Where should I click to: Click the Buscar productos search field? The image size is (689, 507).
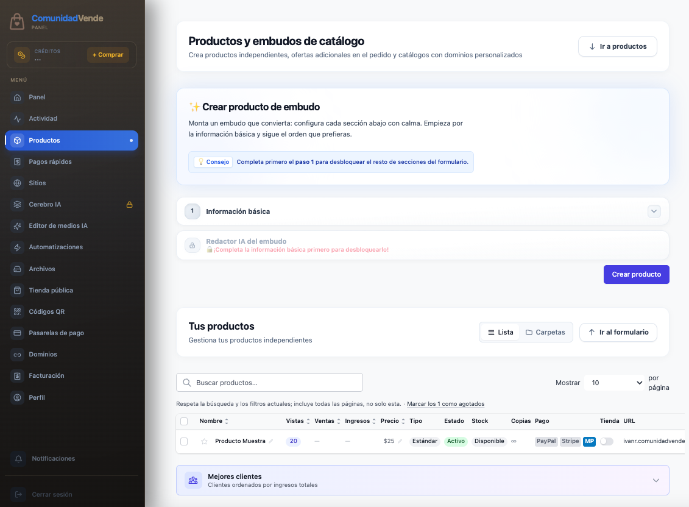(x=269, y=383)
